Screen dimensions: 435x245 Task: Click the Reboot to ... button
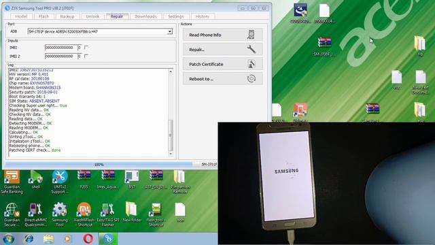(x=222, y=79)
